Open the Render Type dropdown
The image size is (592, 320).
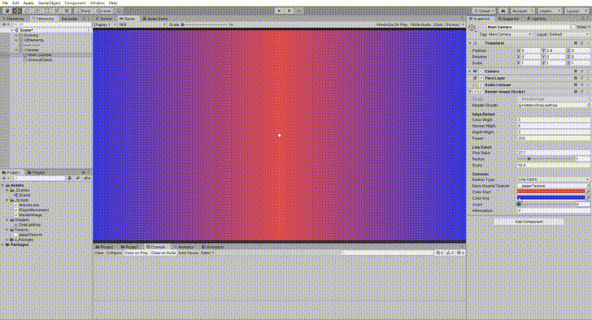[553, 179]
